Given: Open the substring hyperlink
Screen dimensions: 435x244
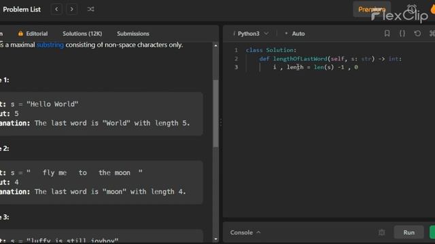Looking at the screenshot, I should [x=50, y=45].
